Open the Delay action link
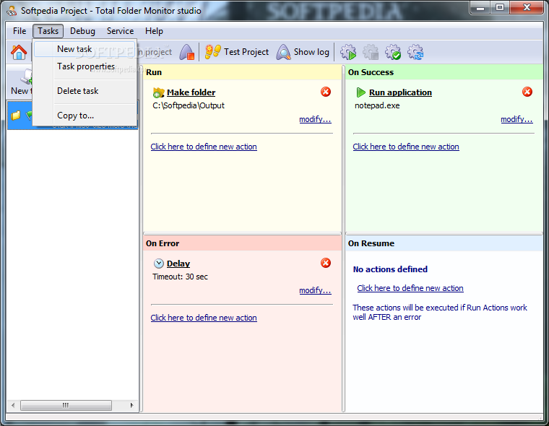 click(178, 264)
